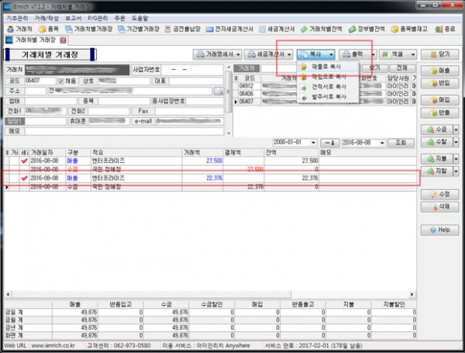Click the address search icon button
The image size is (465, 353).
(x=219, y=91)
